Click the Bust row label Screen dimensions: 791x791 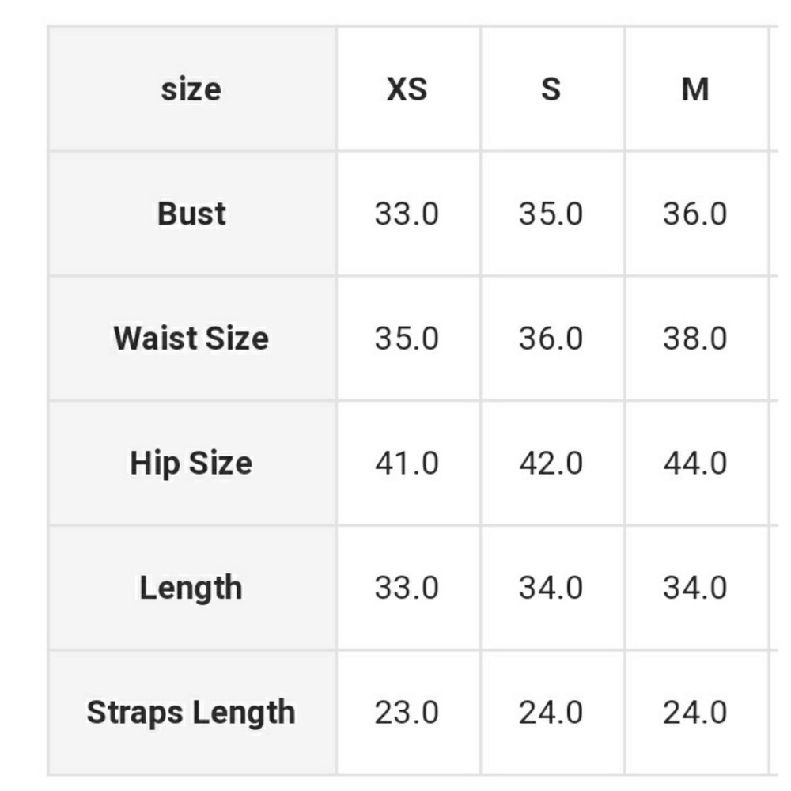pos(191,214)
